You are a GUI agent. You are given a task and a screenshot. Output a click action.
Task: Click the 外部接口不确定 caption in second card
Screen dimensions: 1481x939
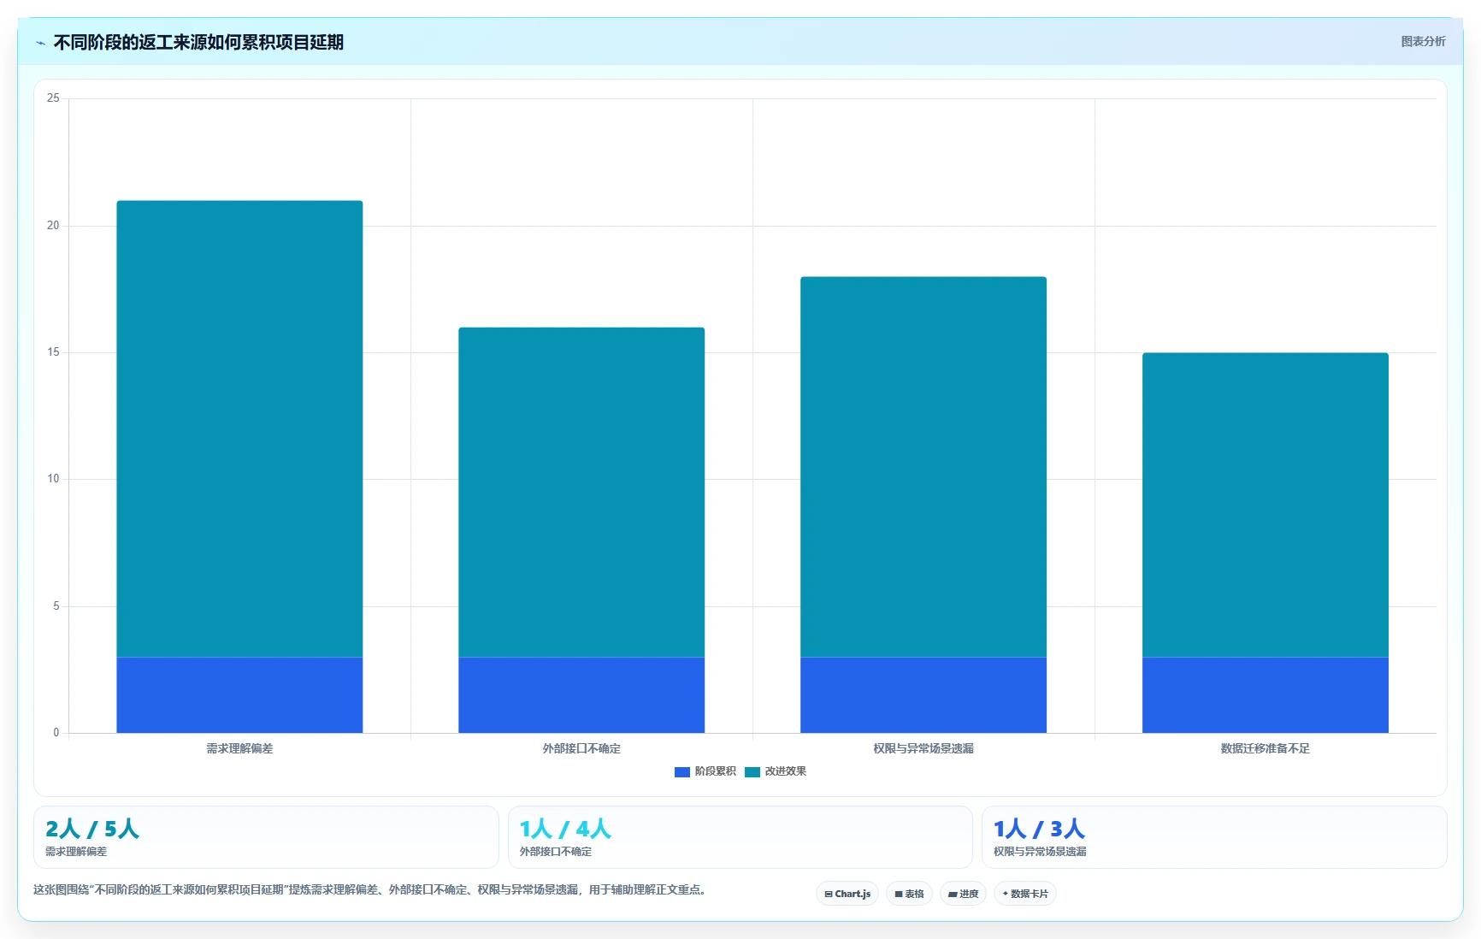[556, 852]
